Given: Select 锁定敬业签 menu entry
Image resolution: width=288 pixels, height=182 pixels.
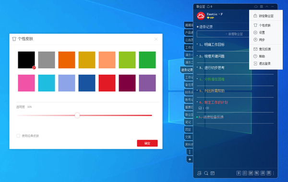Looking at the screenshot, I should coord(266,16).
